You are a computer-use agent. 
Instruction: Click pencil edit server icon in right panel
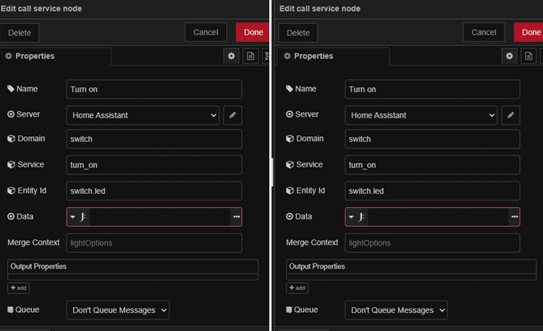point(510,114)
